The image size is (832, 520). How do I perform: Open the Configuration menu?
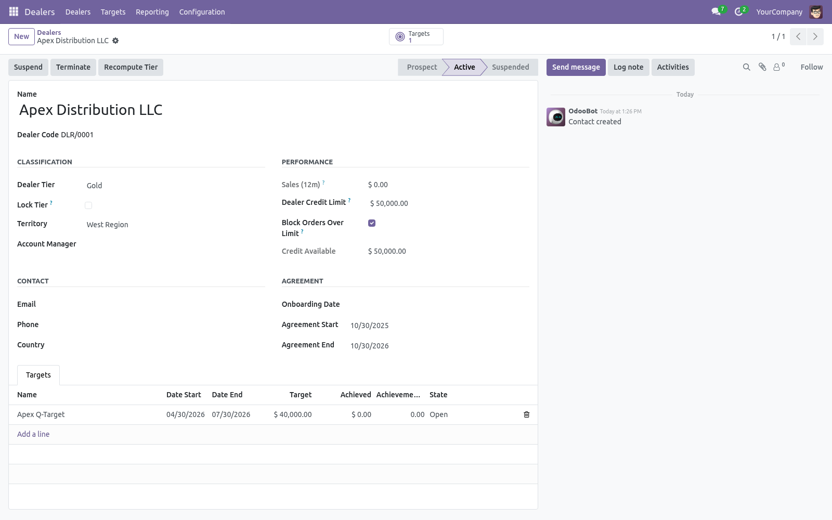pyautogui.click(x=202, y=12)
